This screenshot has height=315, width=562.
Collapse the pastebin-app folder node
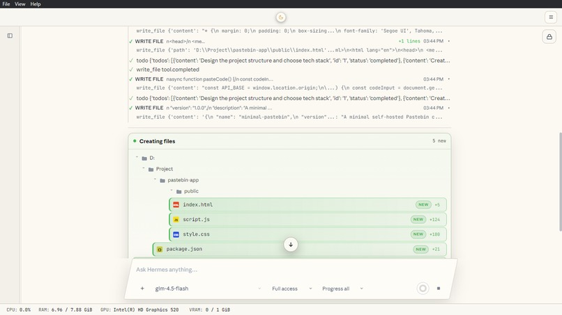[x=155, y=179]
